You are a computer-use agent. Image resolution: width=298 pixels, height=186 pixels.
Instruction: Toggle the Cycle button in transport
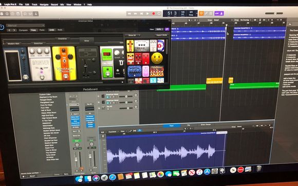[159, 14]
